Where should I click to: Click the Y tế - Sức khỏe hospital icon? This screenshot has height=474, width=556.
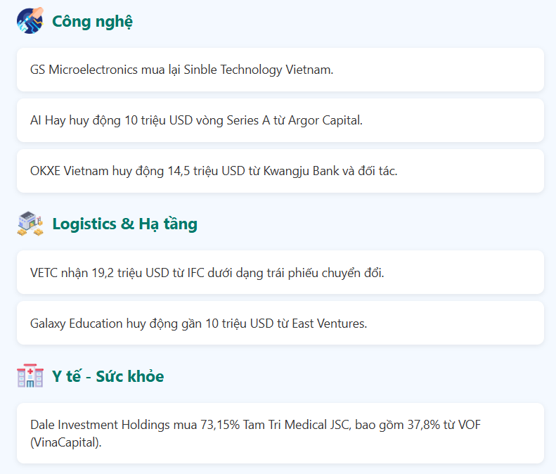coord(30,376)
